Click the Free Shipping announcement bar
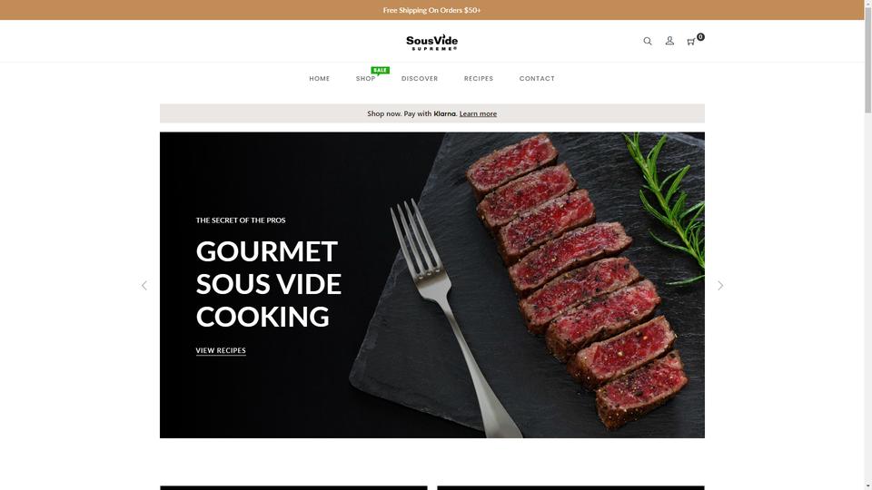The image size is (872, 490). click(432, 10)
